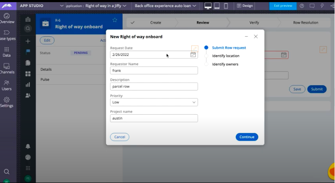Click the flag icon in portal sidebar

click(x=28, y=52)
